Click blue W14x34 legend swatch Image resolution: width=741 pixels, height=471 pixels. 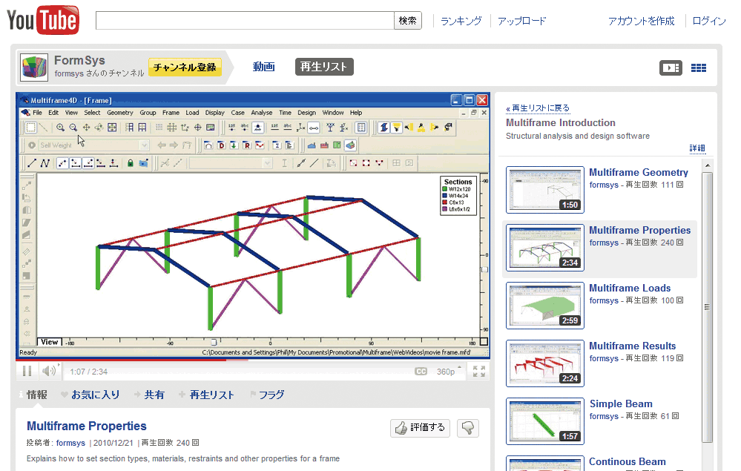[444, 196]
